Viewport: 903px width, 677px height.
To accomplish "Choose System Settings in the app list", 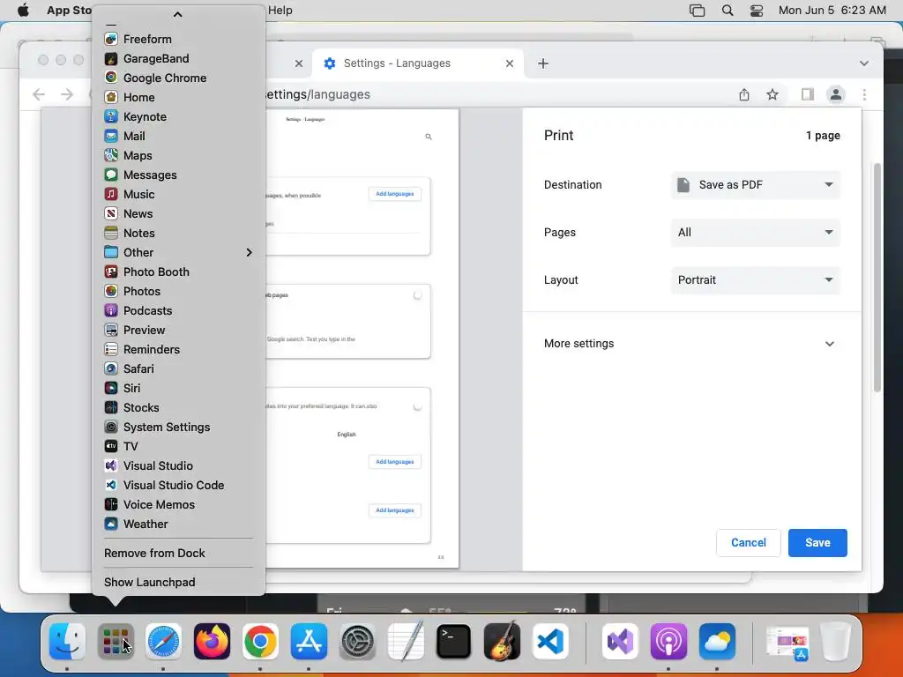I will tap(178, 428).
